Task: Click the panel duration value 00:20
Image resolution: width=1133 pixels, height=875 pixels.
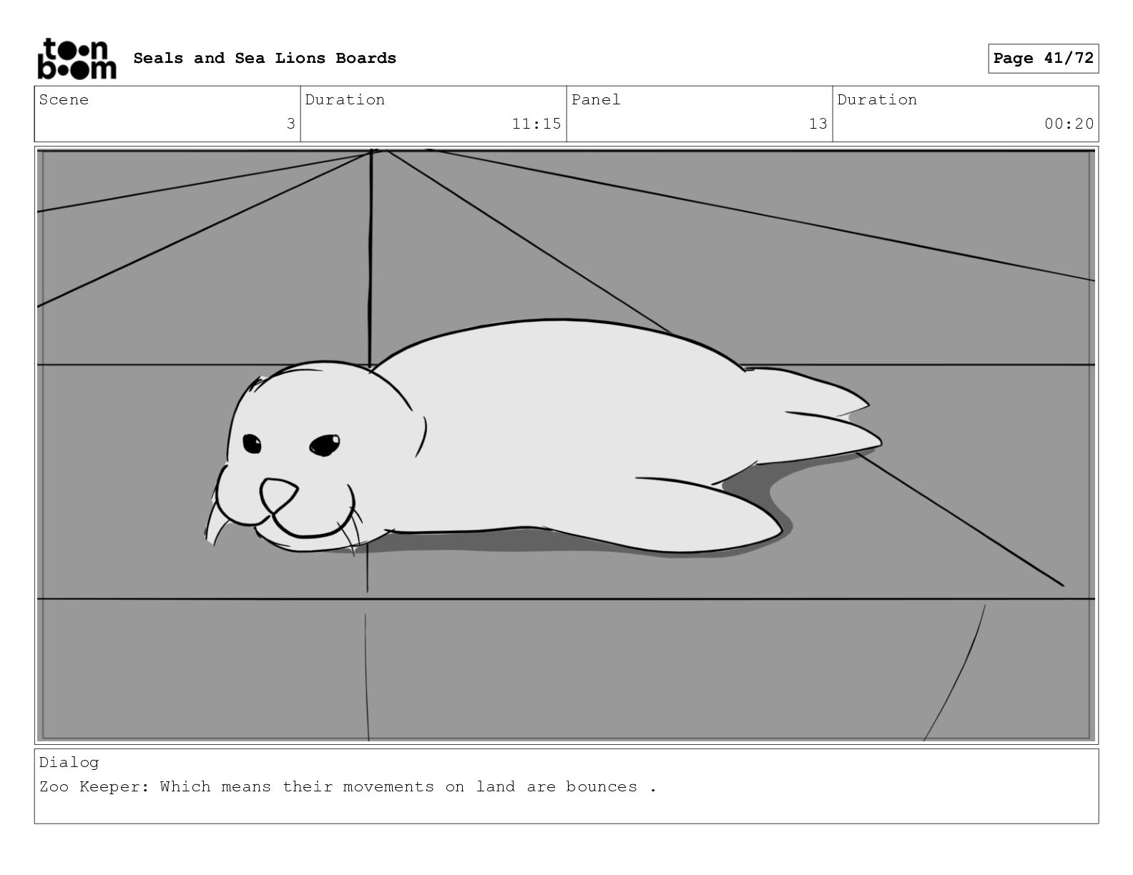Action: coord(1069,124)
